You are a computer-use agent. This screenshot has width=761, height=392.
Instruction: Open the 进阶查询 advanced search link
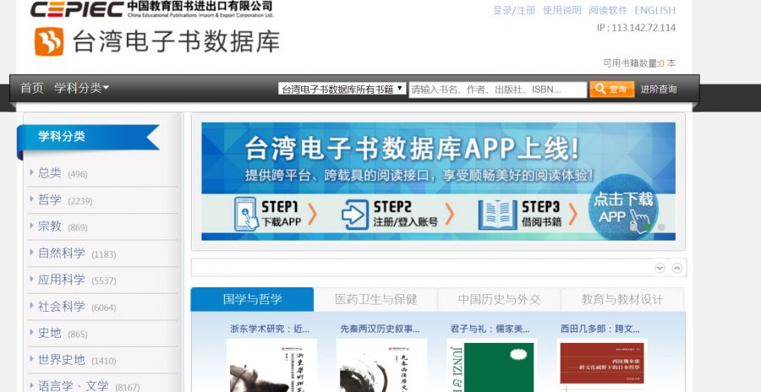click(x=658, y=90)
